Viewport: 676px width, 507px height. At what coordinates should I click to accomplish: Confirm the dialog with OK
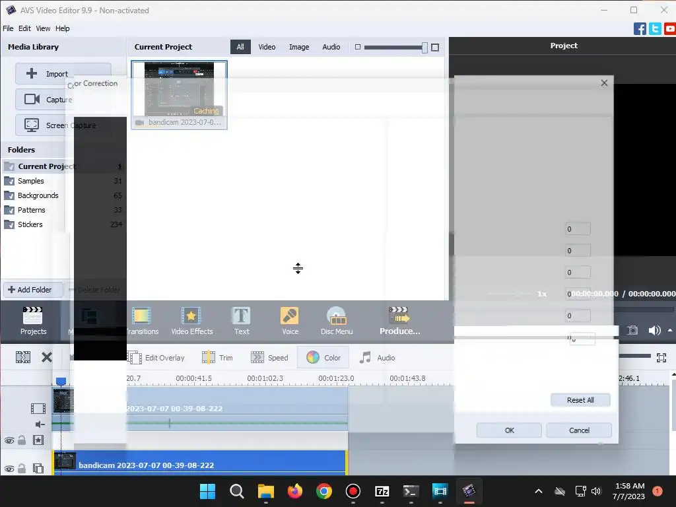click(509, 430)
